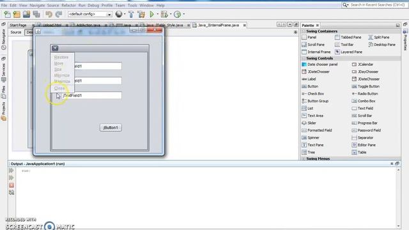Screen dimensions: 409x230
Task: Click the Debug Project toolbar icon
Action: [164, 14]
